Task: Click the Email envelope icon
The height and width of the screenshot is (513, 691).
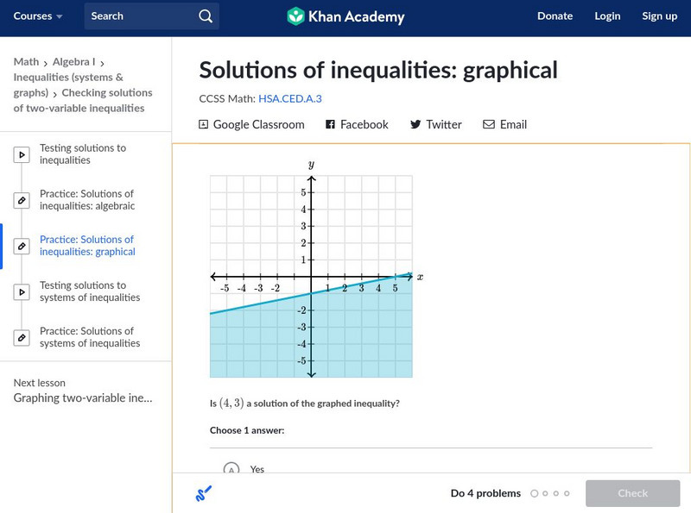Action: pyautogui.click(x=489, y=124)
